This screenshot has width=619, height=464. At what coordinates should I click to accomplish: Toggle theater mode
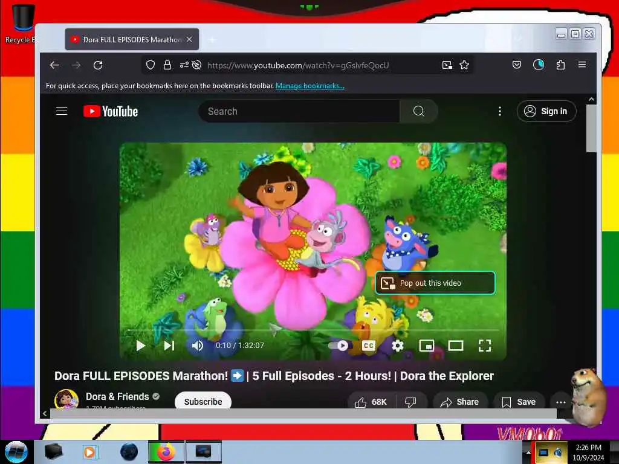456,346
